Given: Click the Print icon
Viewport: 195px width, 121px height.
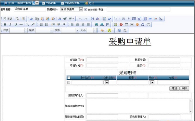Looking at the screenshot, I should click(x=60, y=19).
